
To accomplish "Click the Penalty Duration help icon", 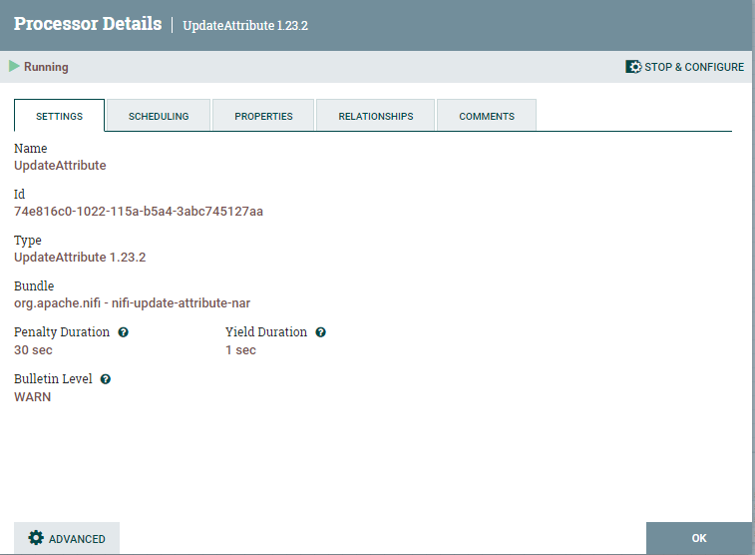I will (124, 332).
